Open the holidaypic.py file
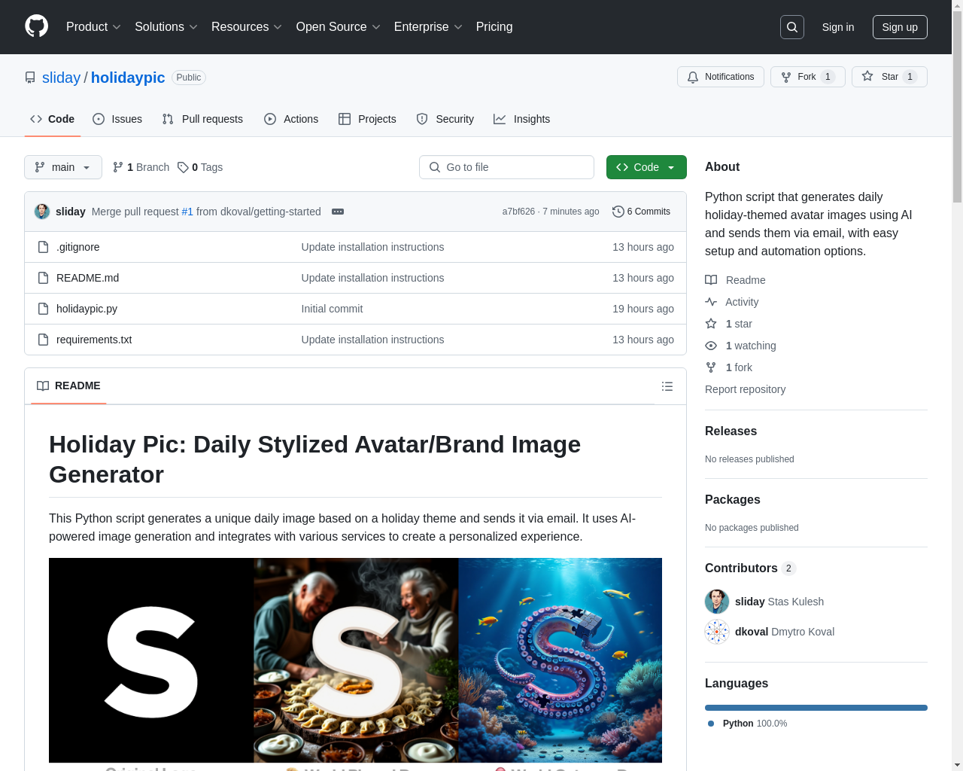 [x=87, y=309]
